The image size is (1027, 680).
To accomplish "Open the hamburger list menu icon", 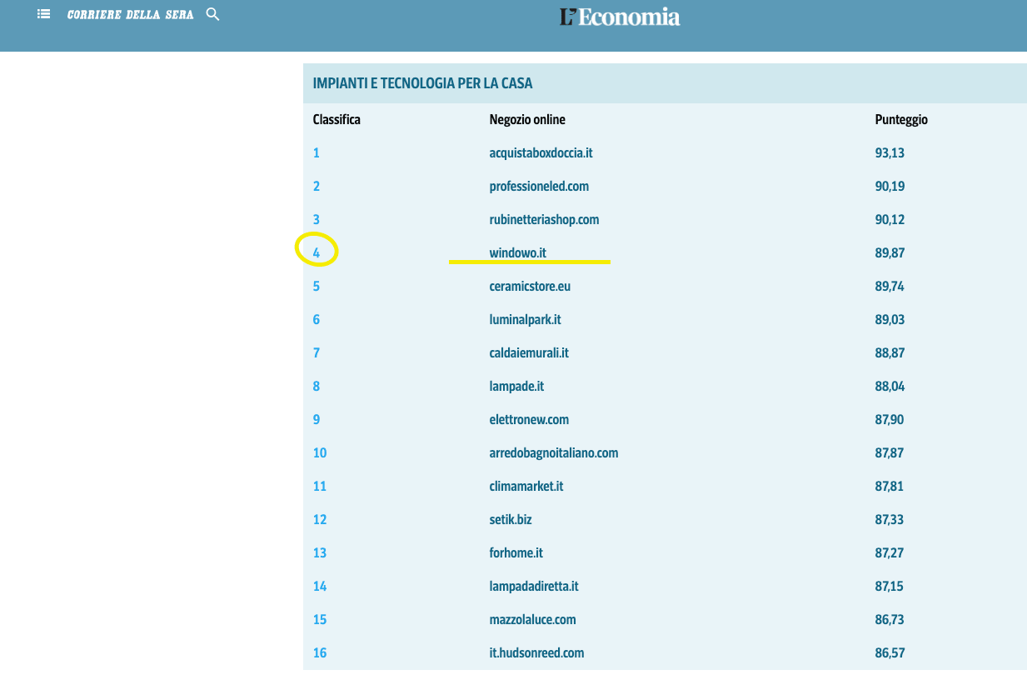I will [x=44, y=14].
